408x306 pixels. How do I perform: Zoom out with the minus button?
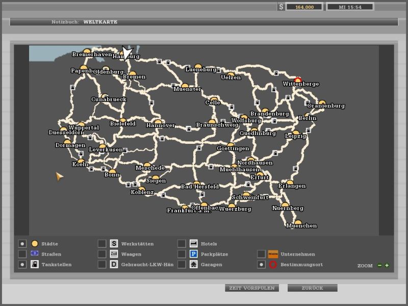click(379, 266)
